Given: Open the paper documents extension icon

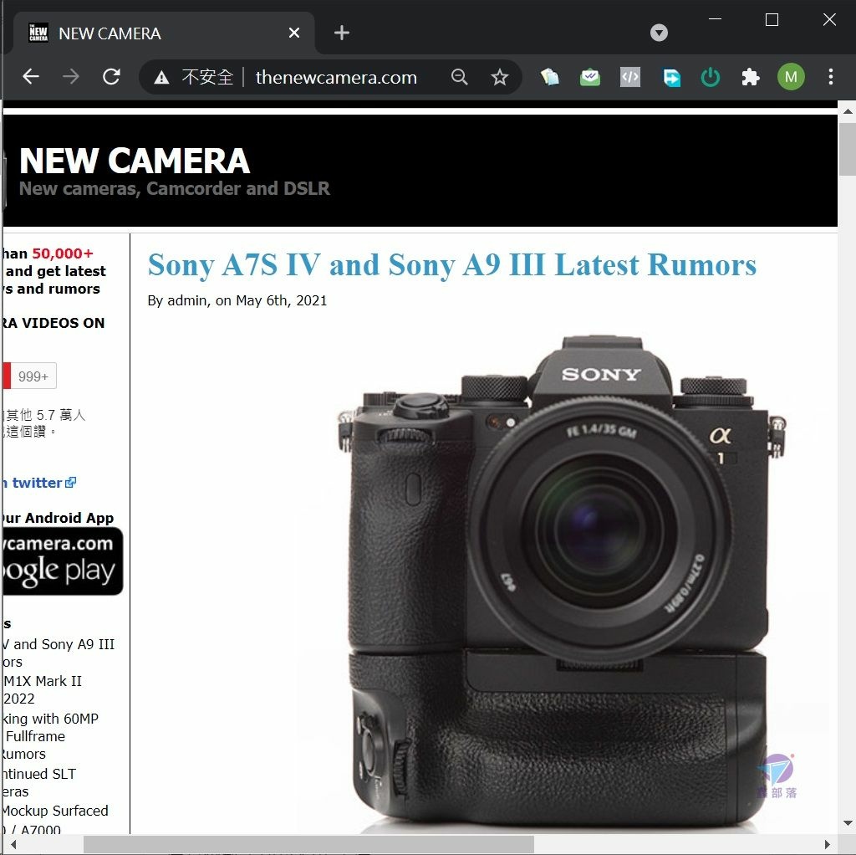Looking at the screenshot, I should tap(550, 77).
